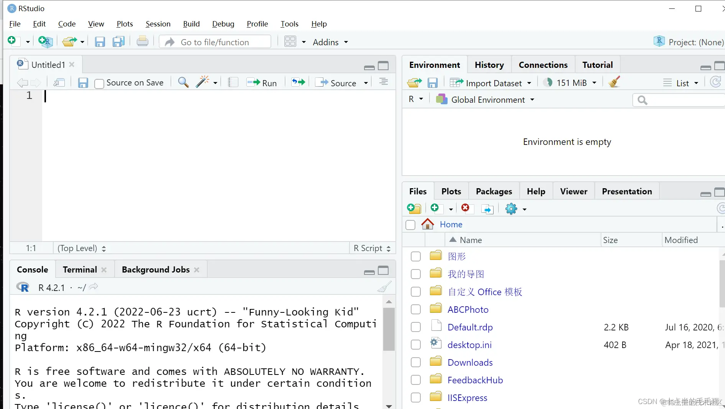This screenshot has height=409, width=725.
Task: Clear objects with Environment broom icon
Action: click(614, 82)
